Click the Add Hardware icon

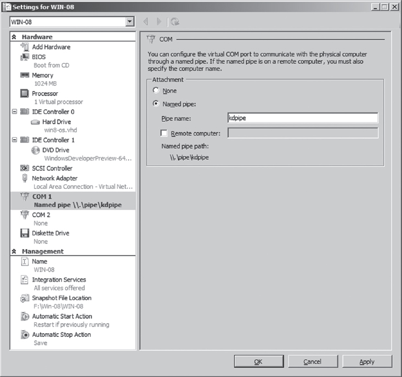(25, 47)
